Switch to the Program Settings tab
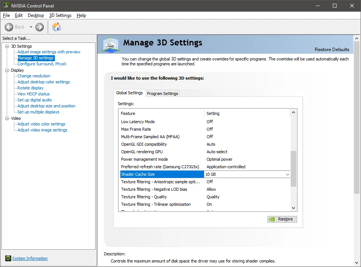Image resolution: width=361 pixels, height=267 pixels. pyautogui.click(x=162, y=94)
